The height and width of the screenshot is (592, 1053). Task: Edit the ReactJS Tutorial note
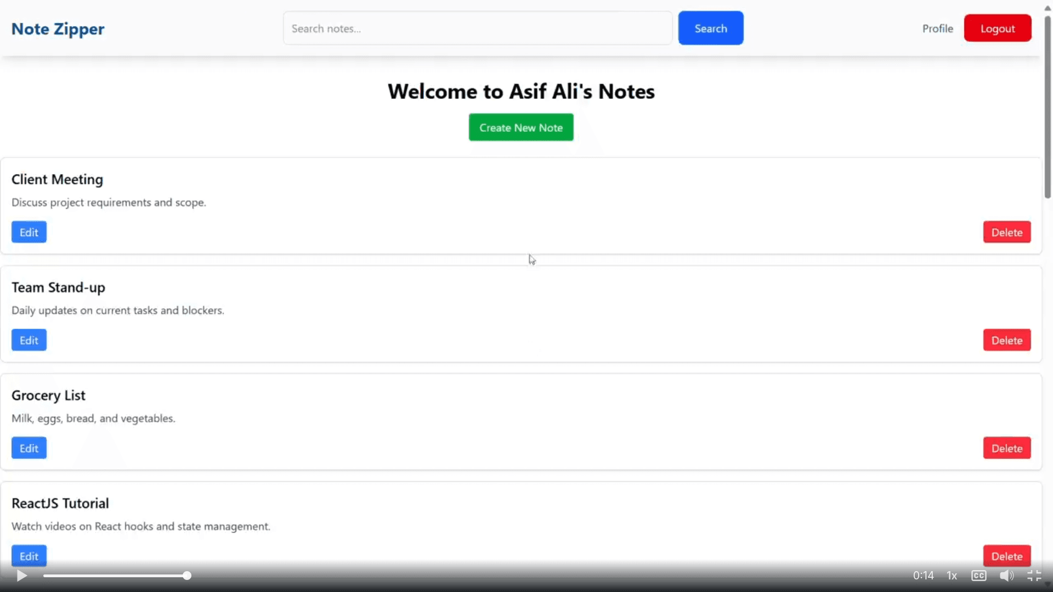29,556
